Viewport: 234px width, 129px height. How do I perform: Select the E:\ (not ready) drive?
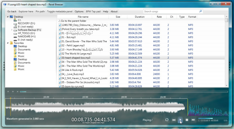[x=26, y=26]
